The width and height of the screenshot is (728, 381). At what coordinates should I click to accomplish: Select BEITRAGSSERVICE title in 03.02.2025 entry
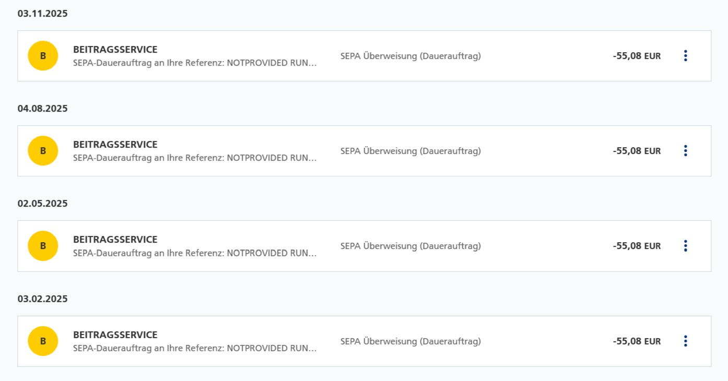coord(115,335)
